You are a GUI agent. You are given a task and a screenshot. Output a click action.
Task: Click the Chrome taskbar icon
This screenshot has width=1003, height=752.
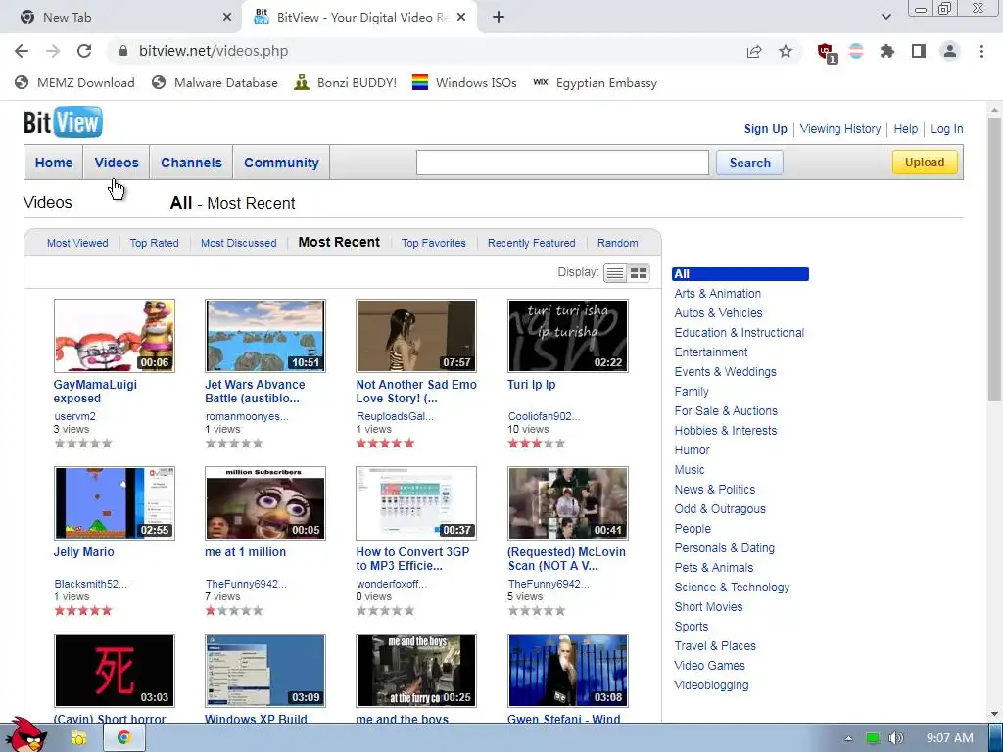(x=124, y=738)
